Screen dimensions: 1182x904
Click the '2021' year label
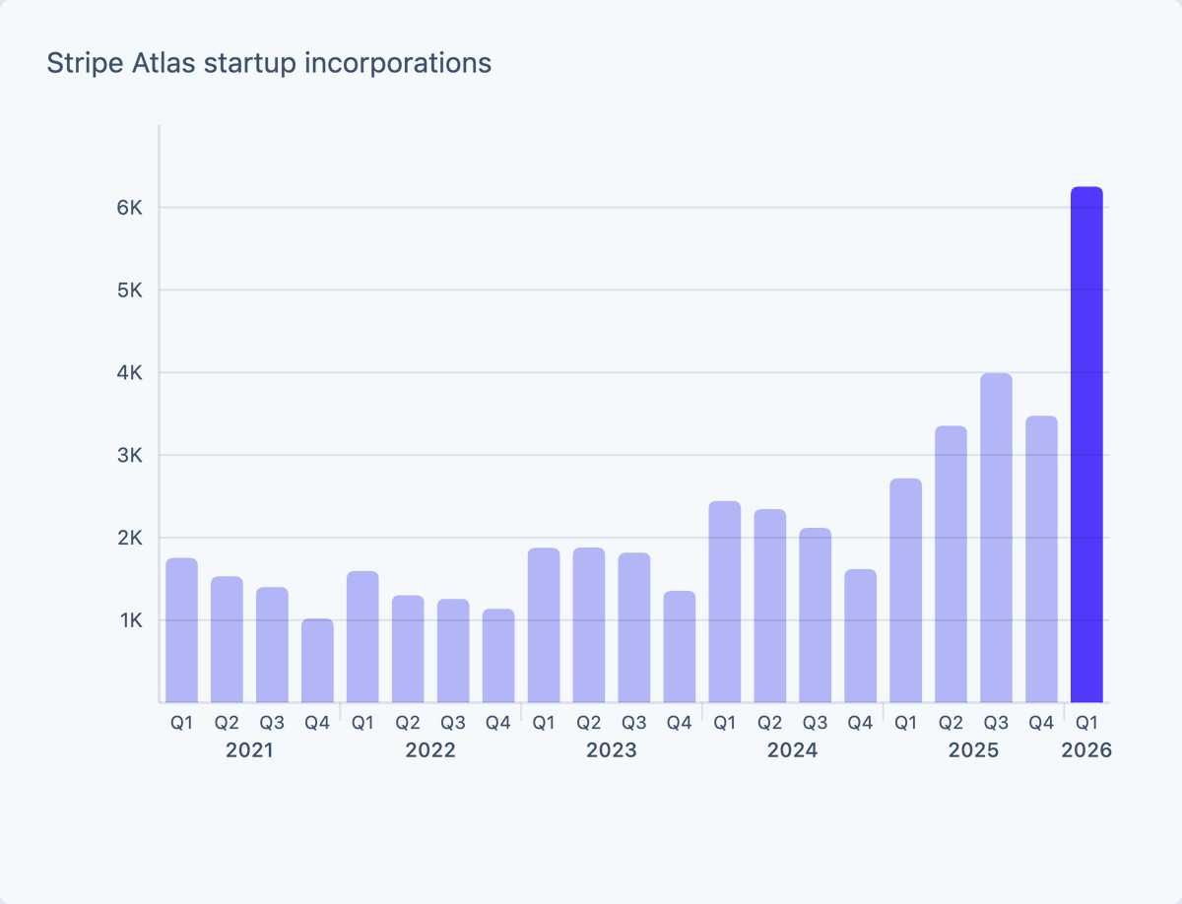(x=249, y=750)
